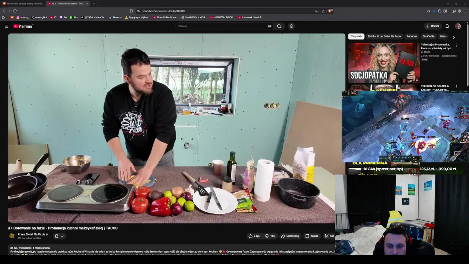Select the Wszystkie filter chip
This screenshot has height=264, width=469.
(356, 36)
